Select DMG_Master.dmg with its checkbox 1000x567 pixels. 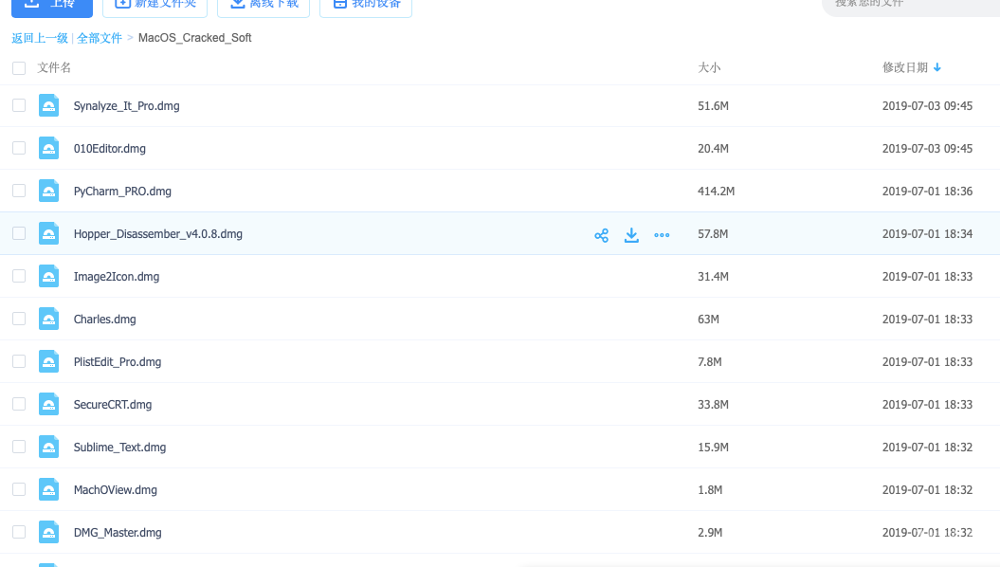tap(19, 533)
